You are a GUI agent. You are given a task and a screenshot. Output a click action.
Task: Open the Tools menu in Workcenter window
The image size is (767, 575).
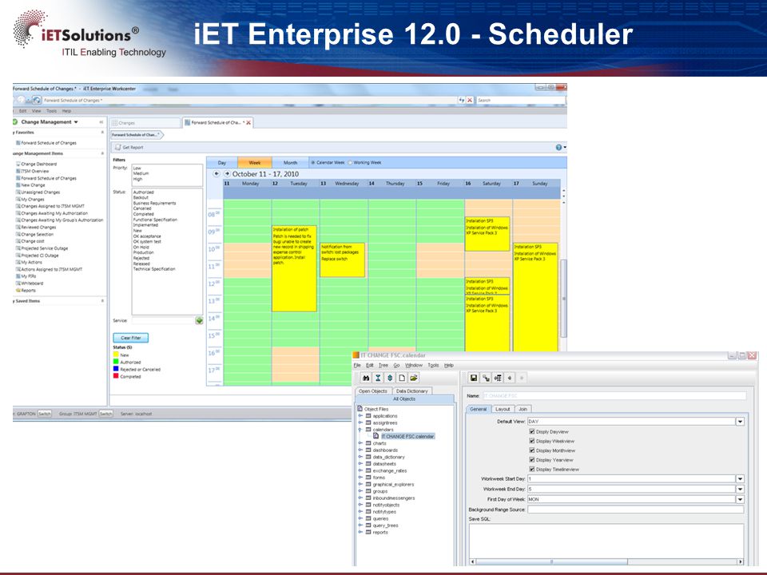[51, 111]
